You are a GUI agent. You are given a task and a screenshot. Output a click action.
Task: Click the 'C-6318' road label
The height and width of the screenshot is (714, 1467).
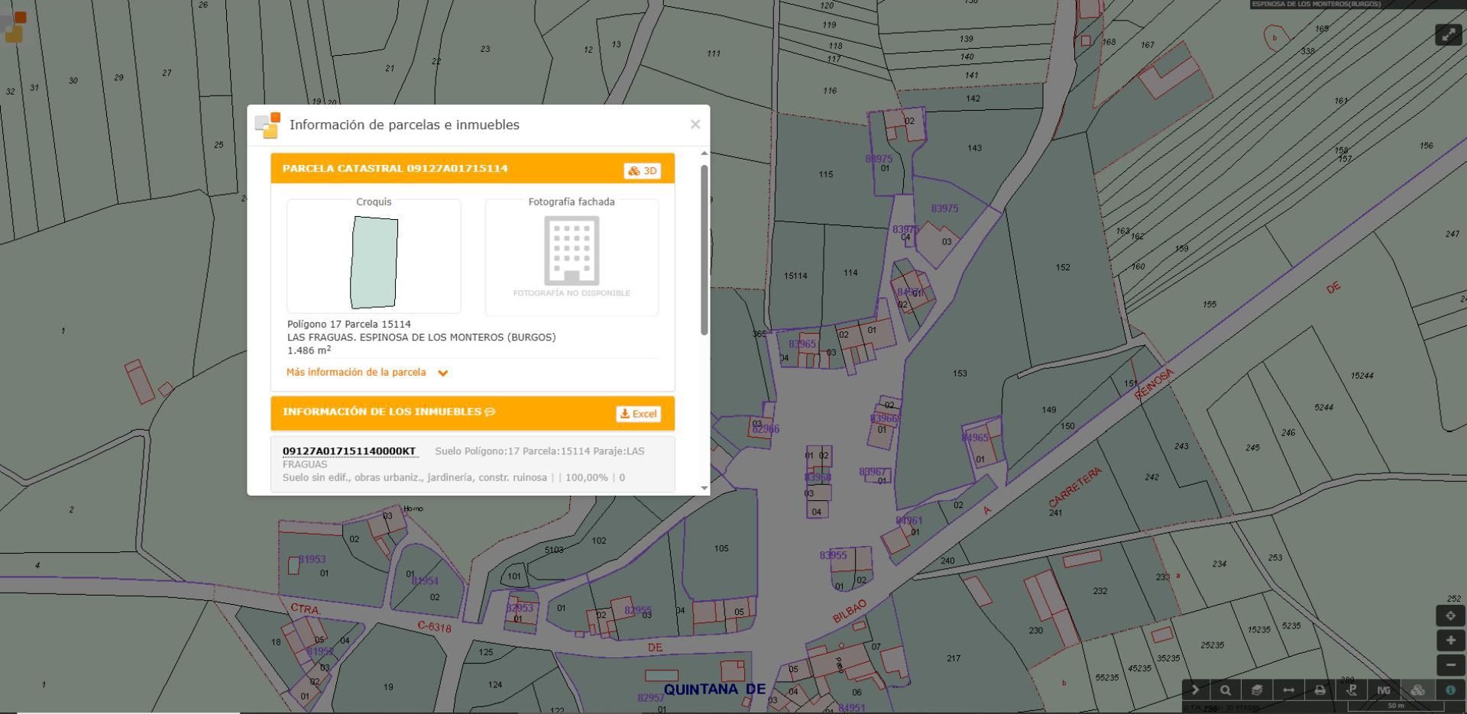pyautogui.click(x=434, y=627)
